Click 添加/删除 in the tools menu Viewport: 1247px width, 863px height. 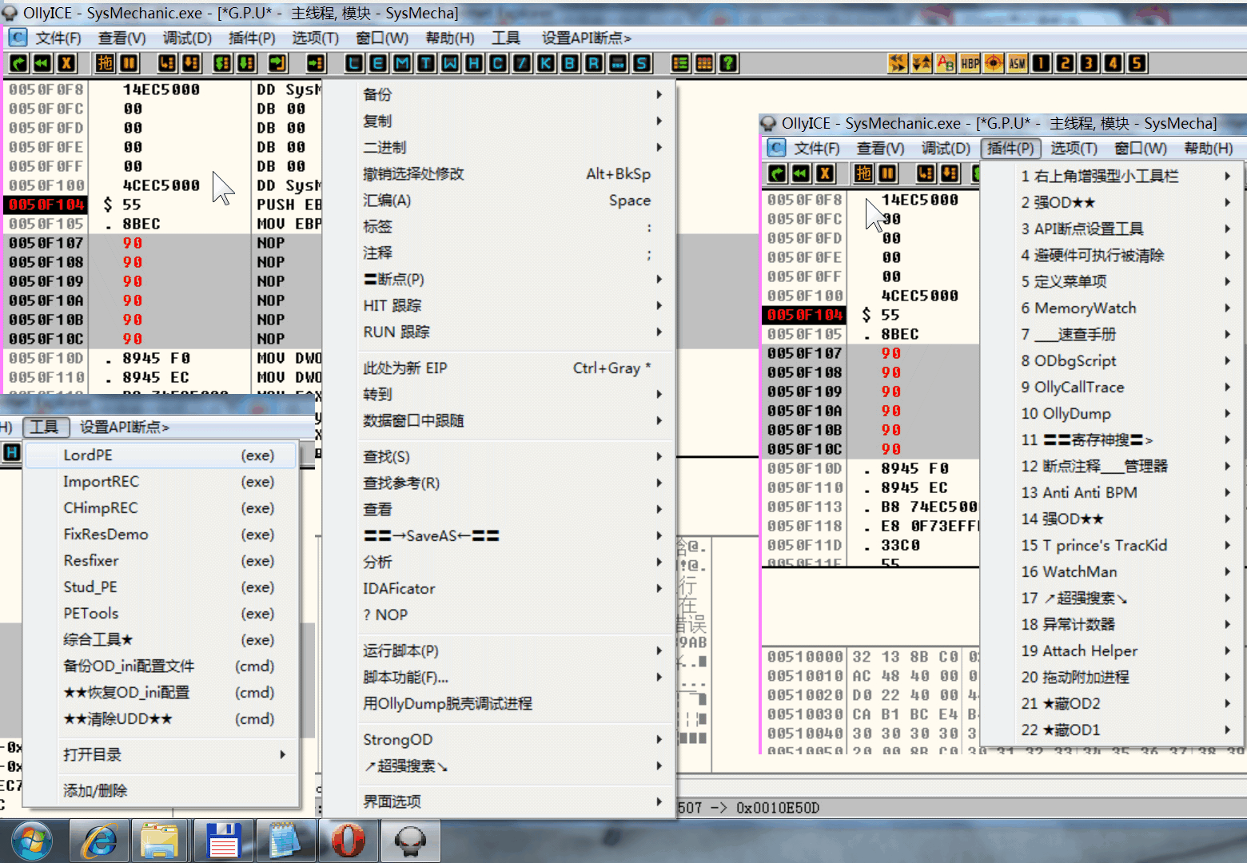(x=161, y=790)
